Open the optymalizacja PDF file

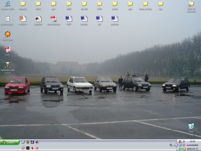coord(54,19)
